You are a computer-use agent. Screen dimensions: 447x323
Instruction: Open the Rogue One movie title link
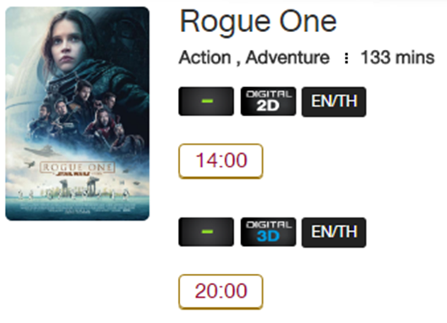pyautogui.click(x=259, y=22)
